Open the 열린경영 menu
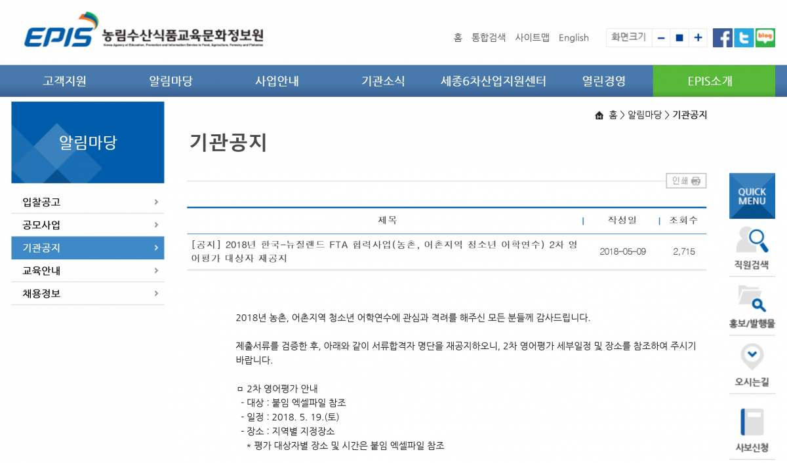The width and height of the screenshot is (787, 463). point(603,81)
